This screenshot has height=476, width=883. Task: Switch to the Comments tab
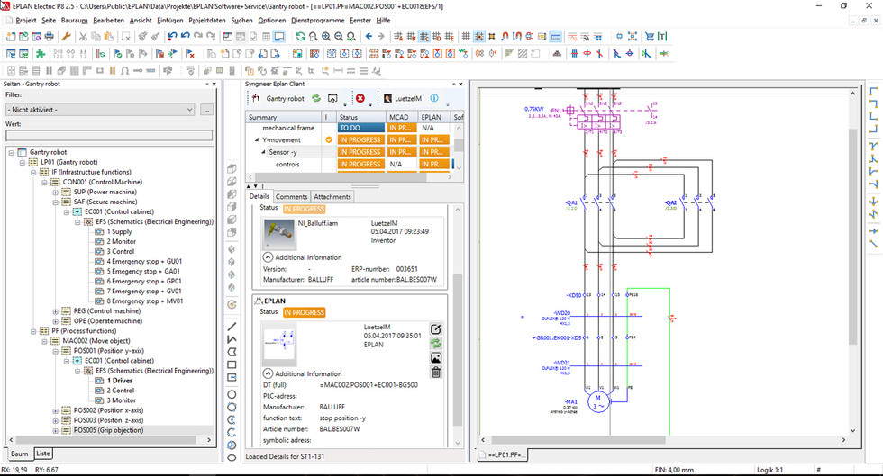click(x=291, y=197)
